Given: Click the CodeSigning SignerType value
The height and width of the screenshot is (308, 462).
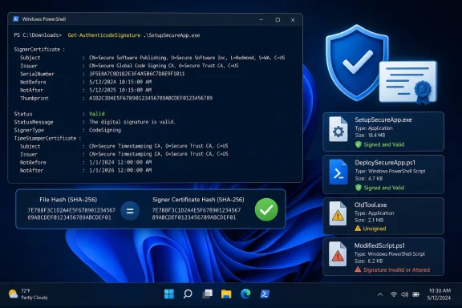Looking at the screenshot, I should point(105,130).
